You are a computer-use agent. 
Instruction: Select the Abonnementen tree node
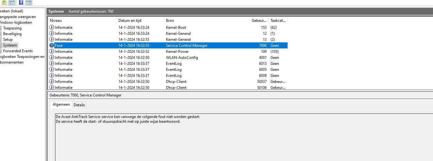(12, 62)
